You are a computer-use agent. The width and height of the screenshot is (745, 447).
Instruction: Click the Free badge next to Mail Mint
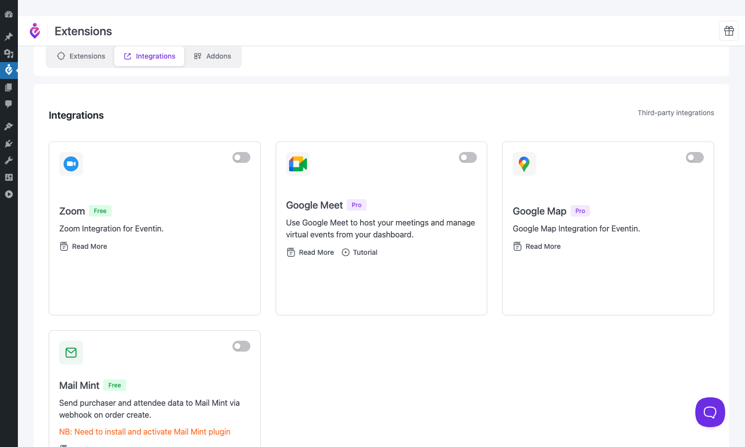[115, 385]
